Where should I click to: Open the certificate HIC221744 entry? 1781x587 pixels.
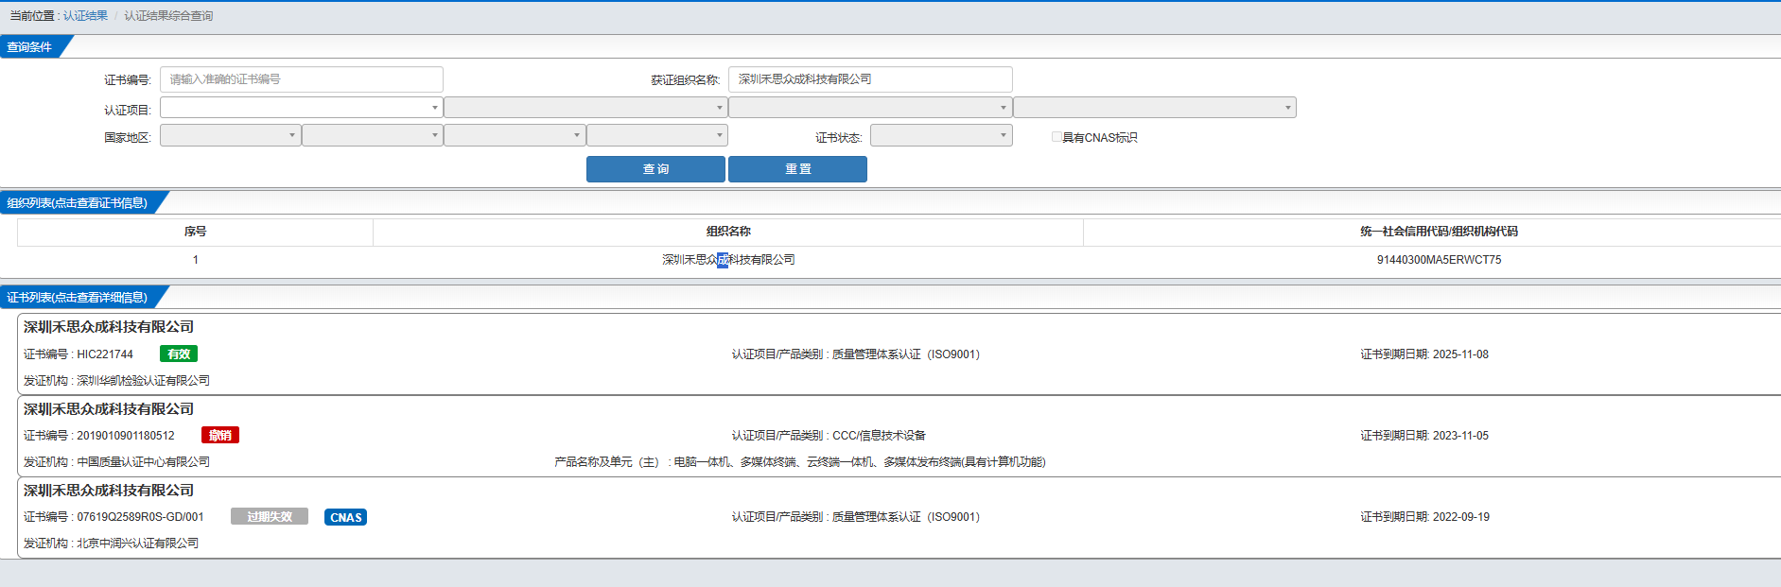pos(899,354)
